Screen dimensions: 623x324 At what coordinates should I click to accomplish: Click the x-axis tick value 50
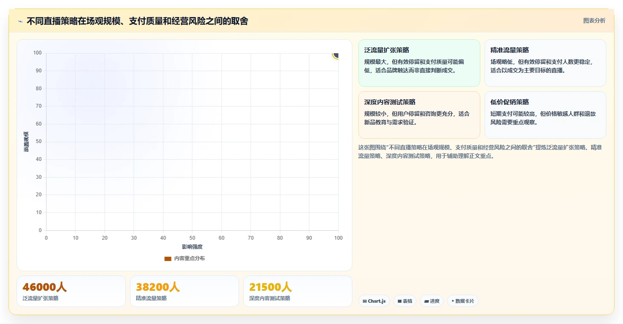192,238
